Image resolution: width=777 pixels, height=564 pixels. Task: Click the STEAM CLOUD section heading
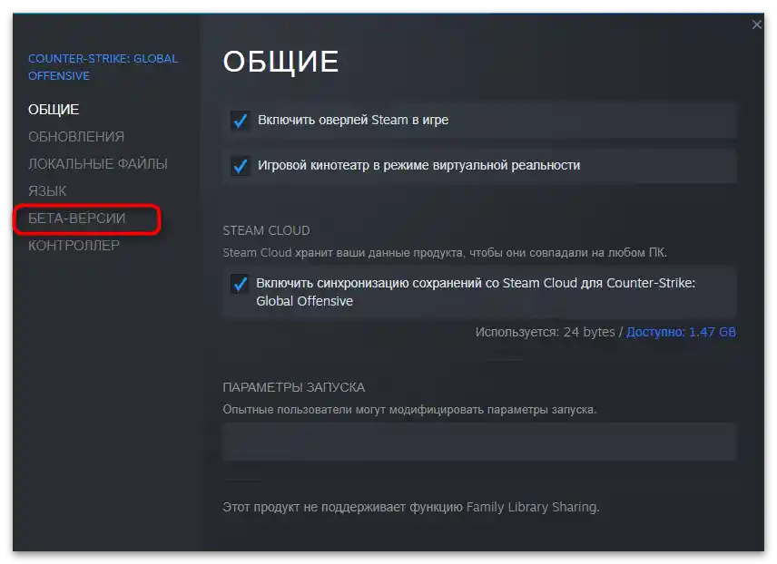coord(266,230)
